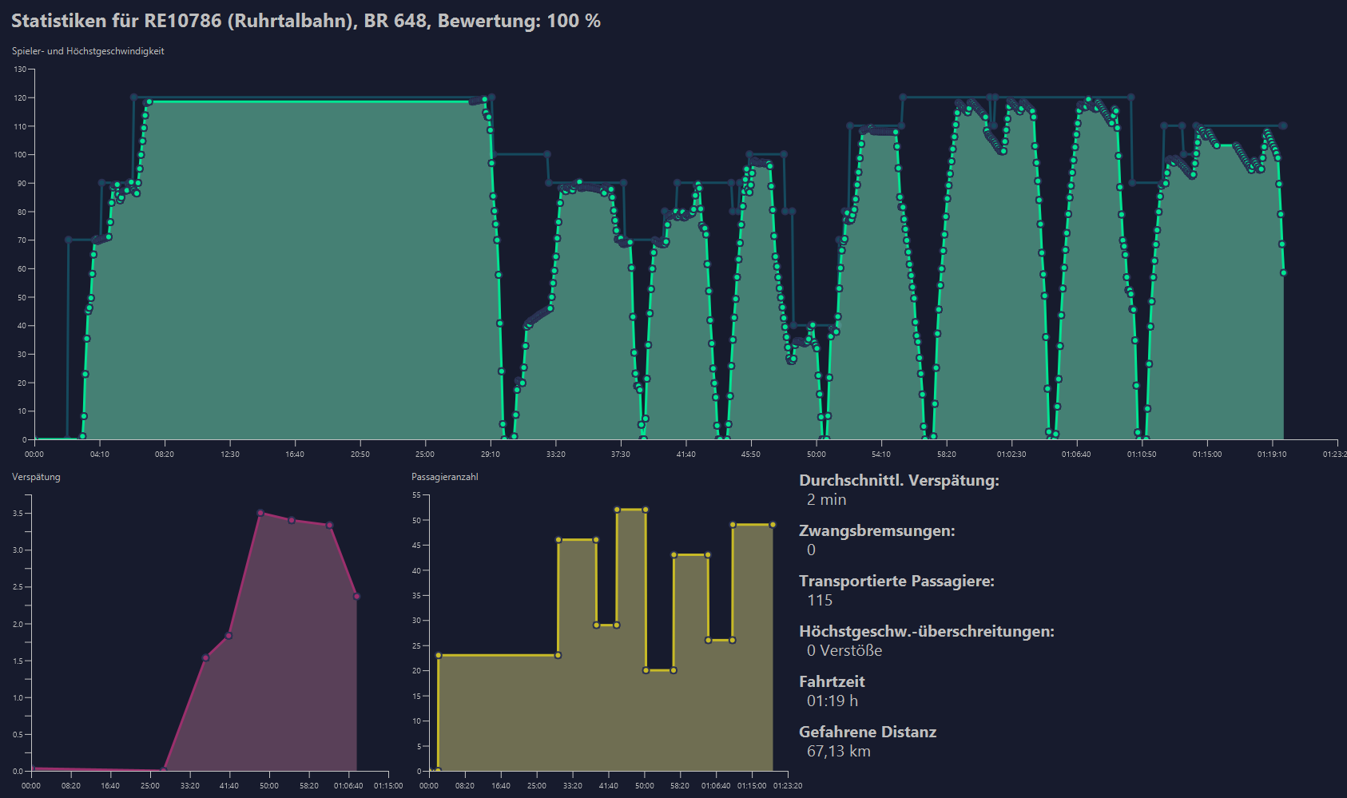Click the 120 label on speed y-axis

(x=20, y=97)
